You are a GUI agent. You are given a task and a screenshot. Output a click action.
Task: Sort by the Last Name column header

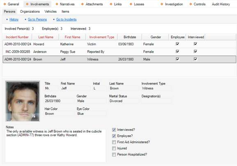(x=46, y=37)
